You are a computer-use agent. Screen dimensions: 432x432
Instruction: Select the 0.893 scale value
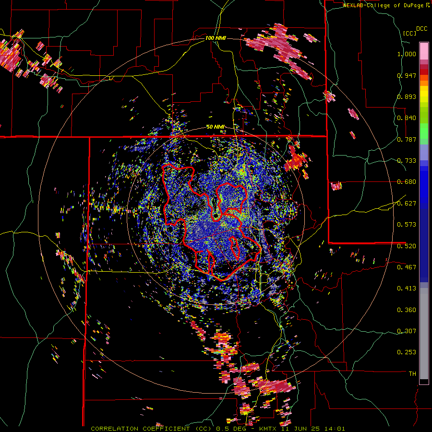pyautogui.click(x=407, y=96)
